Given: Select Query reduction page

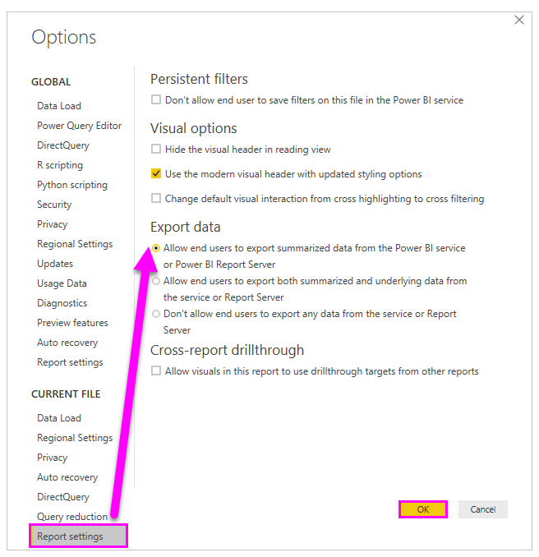Looking at the screenshot, I should [x=72, y=517].
